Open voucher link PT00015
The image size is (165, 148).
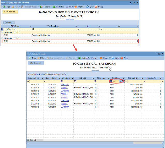(x=64, y=104)
